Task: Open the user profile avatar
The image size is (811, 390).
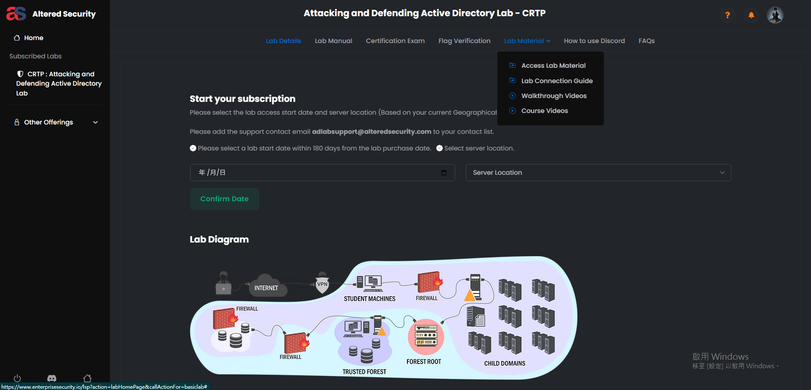Action: pyautogui.click(x=775, y=15)
